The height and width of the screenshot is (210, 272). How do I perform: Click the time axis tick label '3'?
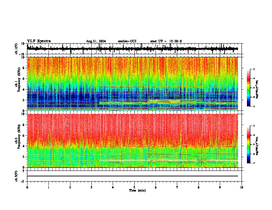click(x=91, y=187)
